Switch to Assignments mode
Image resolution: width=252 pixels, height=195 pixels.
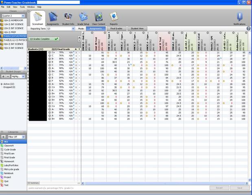click(x=96, y=28)
